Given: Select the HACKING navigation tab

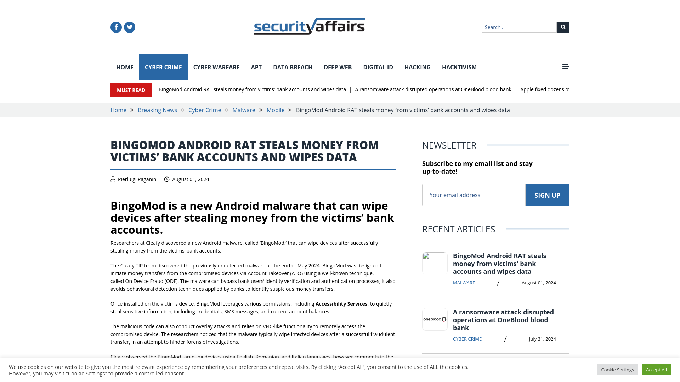Looking at the screenshot, I should 417,67.
